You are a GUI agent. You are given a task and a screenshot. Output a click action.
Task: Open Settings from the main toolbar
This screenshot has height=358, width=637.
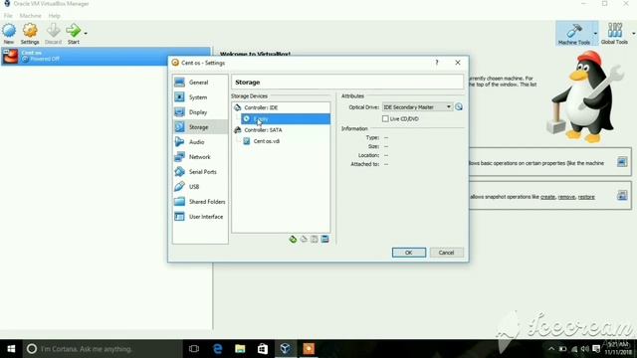[x=30, y=33]
